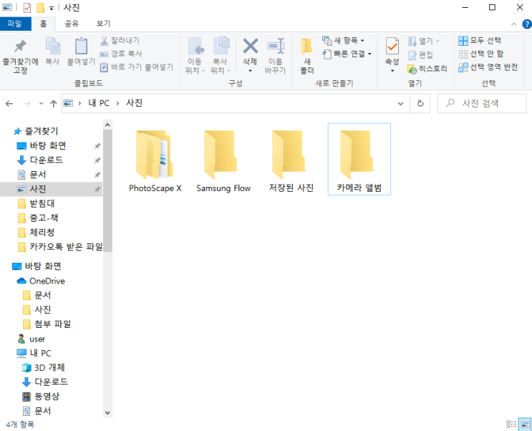Refresh the current folder view
Image resolution: width=532 pixels, height=431 pixels.
420,104
